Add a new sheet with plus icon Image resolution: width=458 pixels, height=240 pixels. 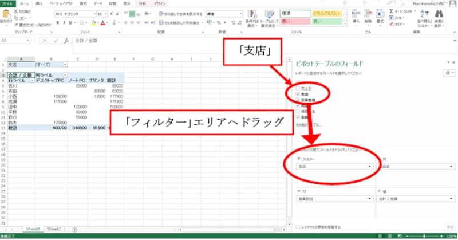(74, 229)
